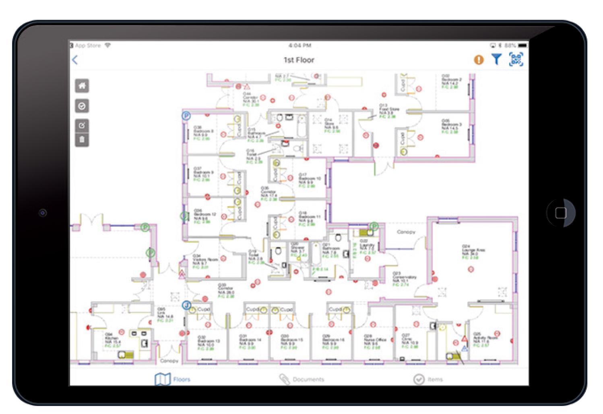
Task: Select the edit markup tool
Action: tap(82, 125)
